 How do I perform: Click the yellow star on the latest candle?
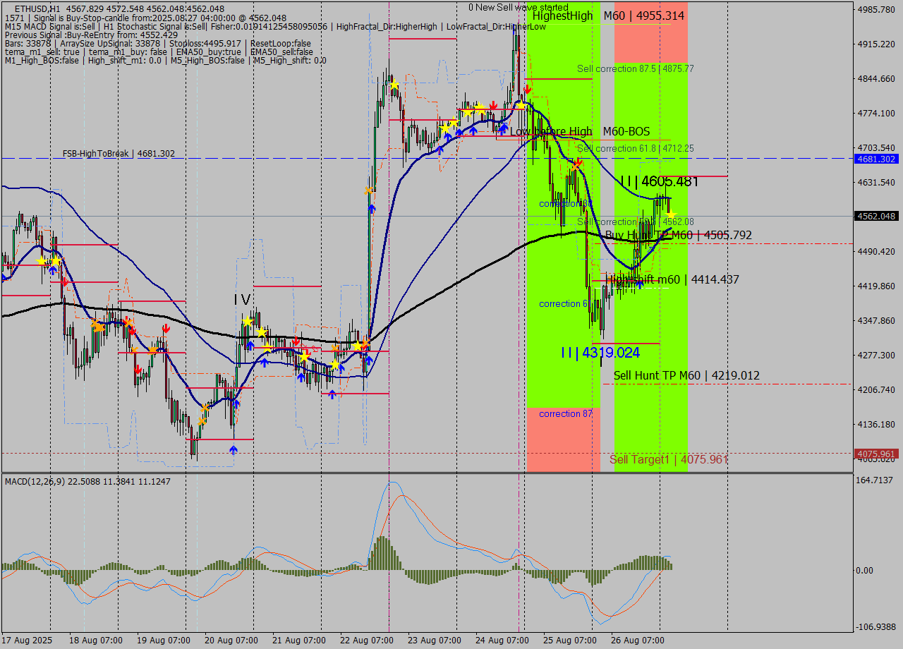coord(671,214)
